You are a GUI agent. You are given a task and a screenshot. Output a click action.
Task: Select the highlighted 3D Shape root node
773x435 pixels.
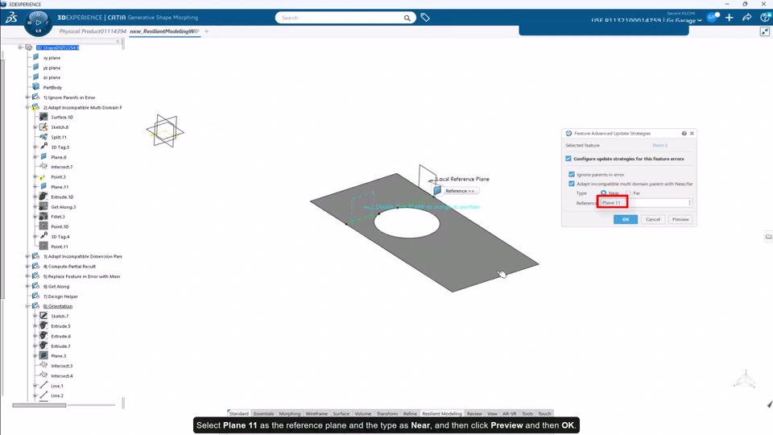click(57, 48)
